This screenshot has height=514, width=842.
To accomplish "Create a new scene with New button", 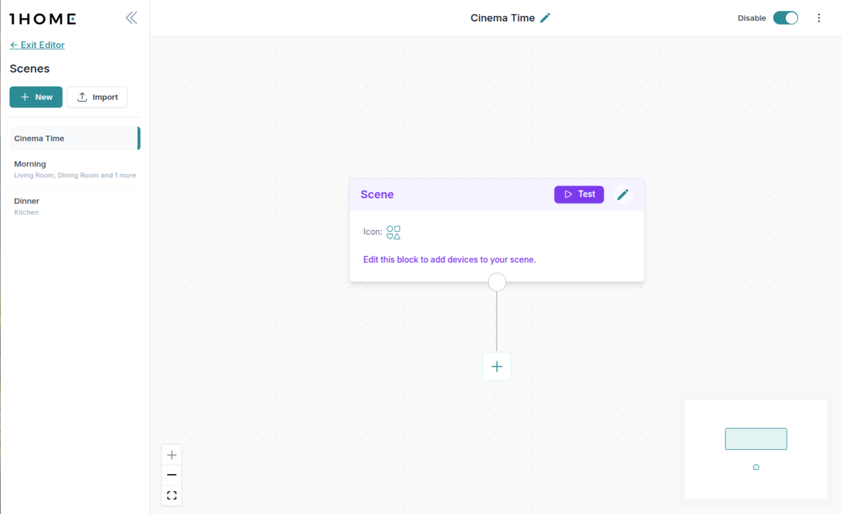I will tap(36, 97).
